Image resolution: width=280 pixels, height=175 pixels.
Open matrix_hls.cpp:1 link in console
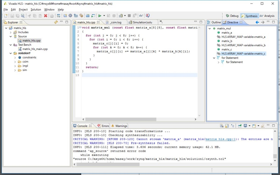(x=220, y=139)
